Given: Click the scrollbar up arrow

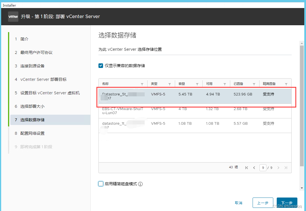Looking at the screenshot, I should click(x=302, y=43).
